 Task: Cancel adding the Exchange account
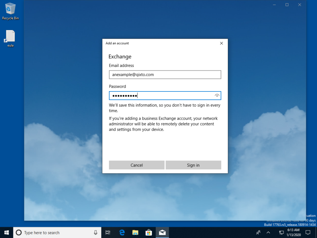(x=137, y=165)
